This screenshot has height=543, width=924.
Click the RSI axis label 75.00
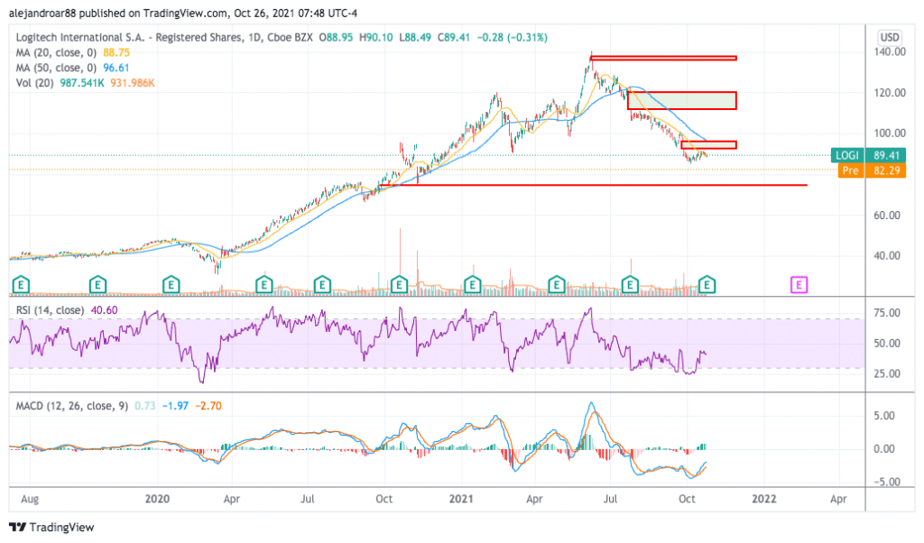coord(887,313)
